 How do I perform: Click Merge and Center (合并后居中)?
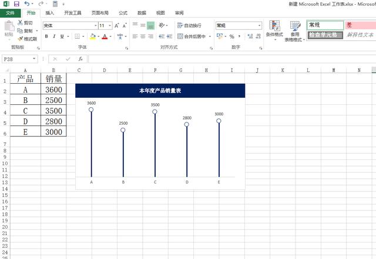tap(192, 36)
